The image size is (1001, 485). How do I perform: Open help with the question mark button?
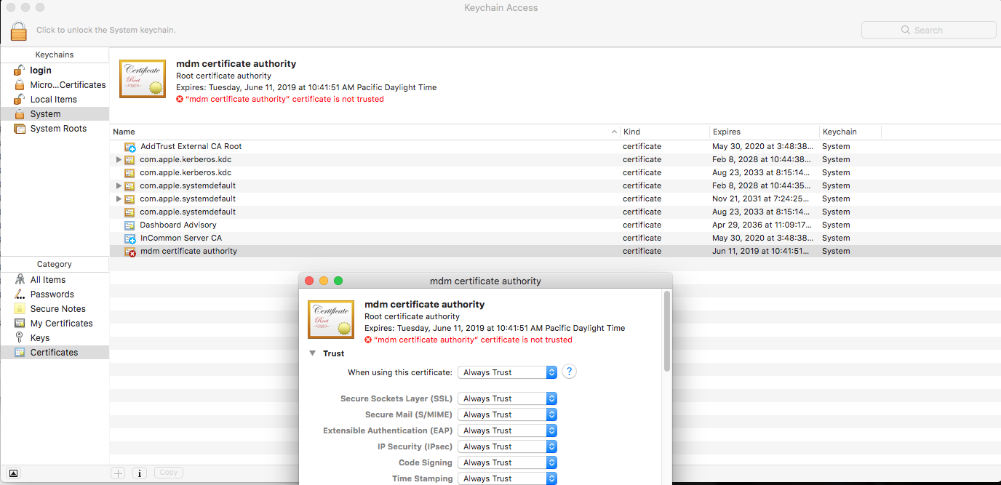point(570,372)
